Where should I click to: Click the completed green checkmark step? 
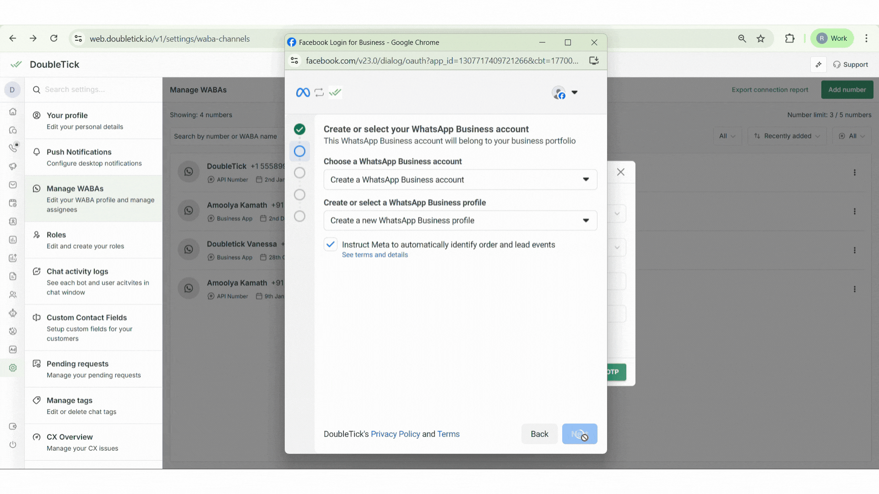pyautogui.click(x=299, y=129)
